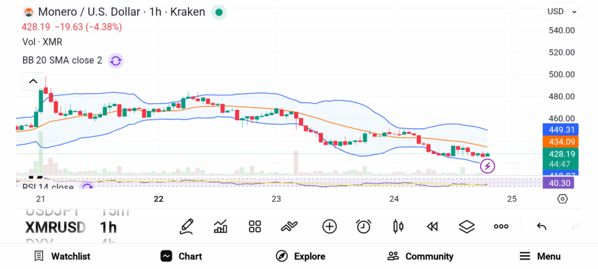This screenshot has width=598, height=269.
Task: Open the three-dots more options menu
Action: [501, 226]
